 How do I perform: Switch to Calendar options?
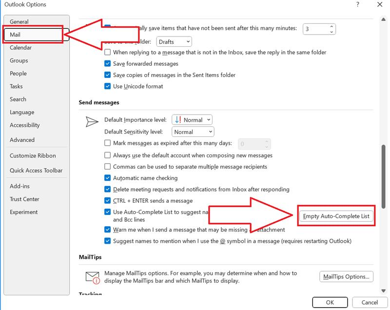[x=20, y=47]
